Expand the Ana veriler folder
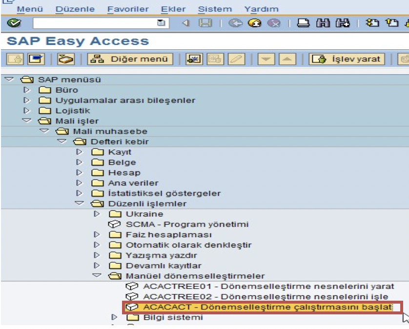 pos(79,183)
